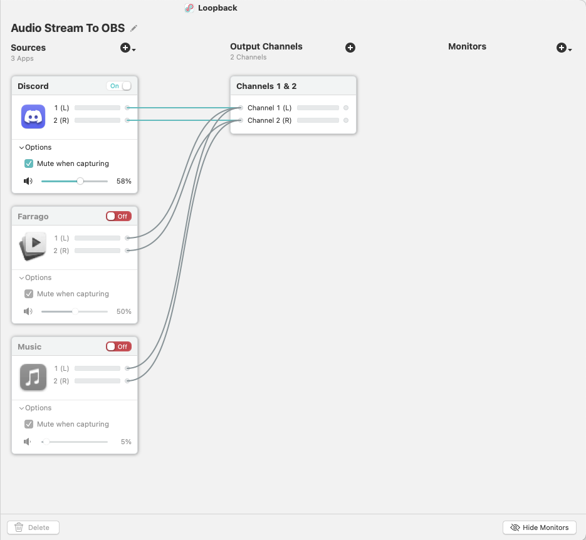586x540 pixels.
Task: Click the Discord volume speaker icon
Action: point(28,181)
